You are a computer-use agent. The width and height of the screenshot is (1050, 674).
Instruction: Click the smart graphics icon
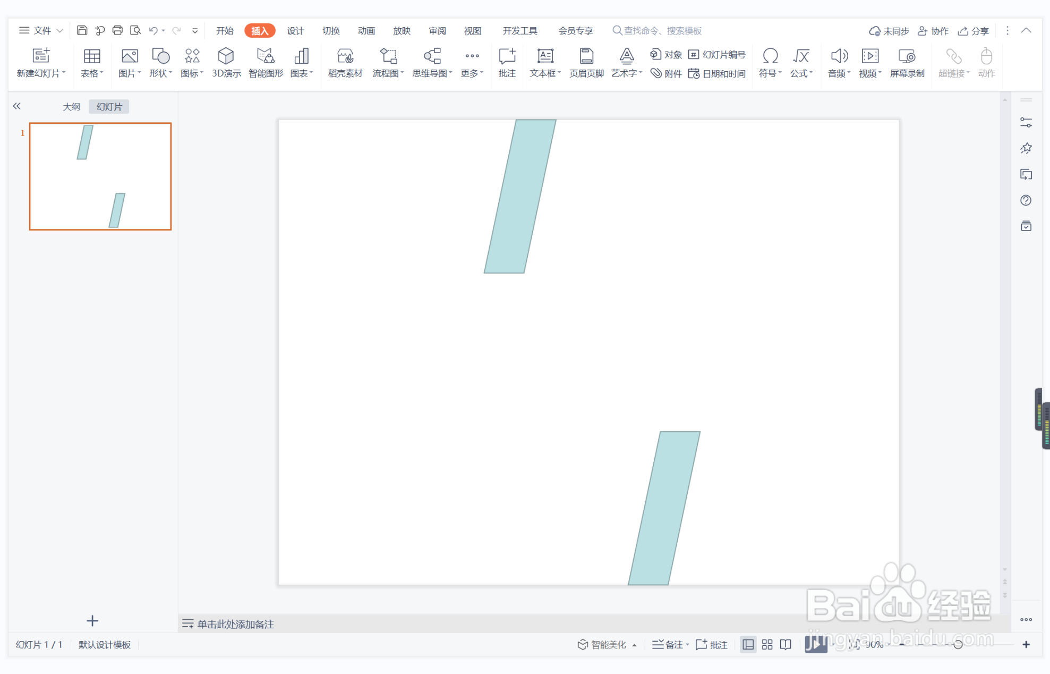point(265,62)
